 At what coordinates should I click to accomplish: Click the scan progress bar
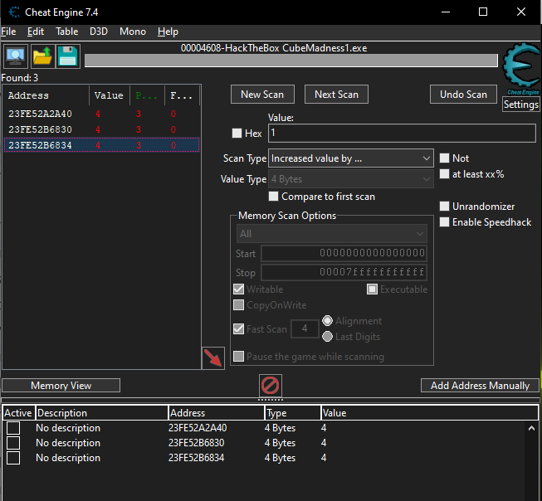click(x=291, y=61)
